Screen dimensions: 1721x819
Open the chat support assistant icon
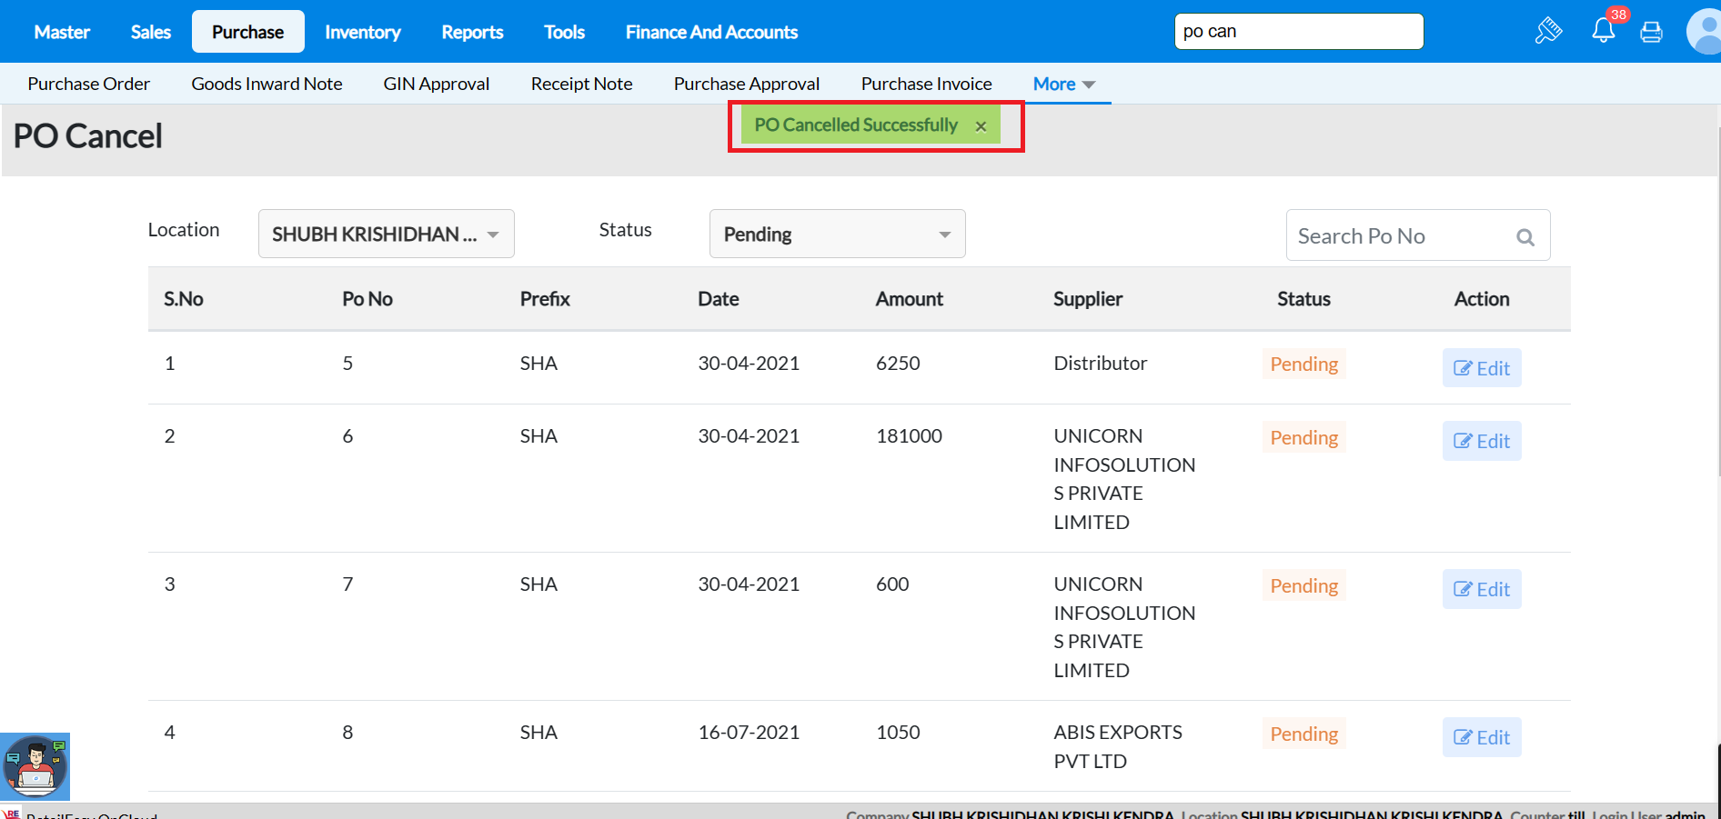[35, 766]
